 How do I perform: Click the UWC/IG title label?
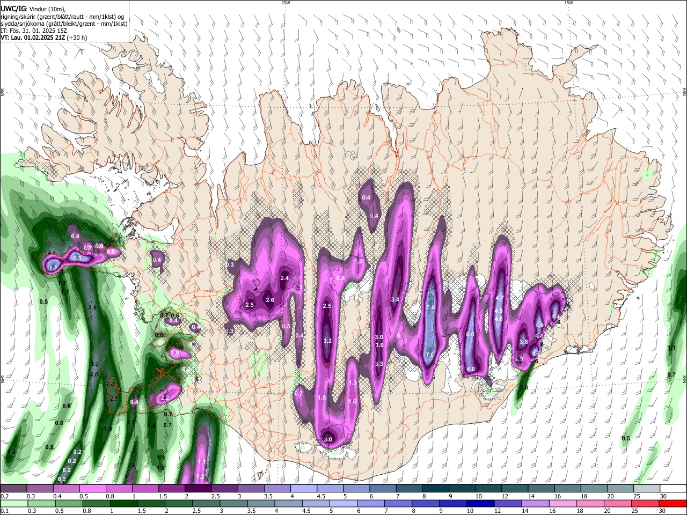pos(12,9)
